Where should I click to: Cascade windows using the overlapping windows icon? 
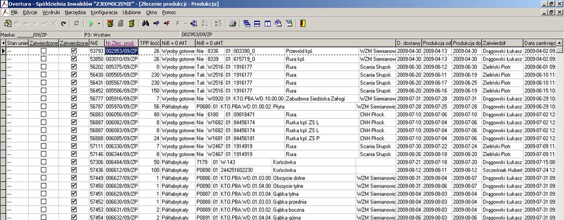247,24
